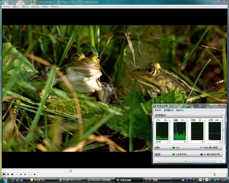Collapse the 资源概述 section in resource monitor
The height and width of the screenshot is (183, 229).
tap(222, 115)
